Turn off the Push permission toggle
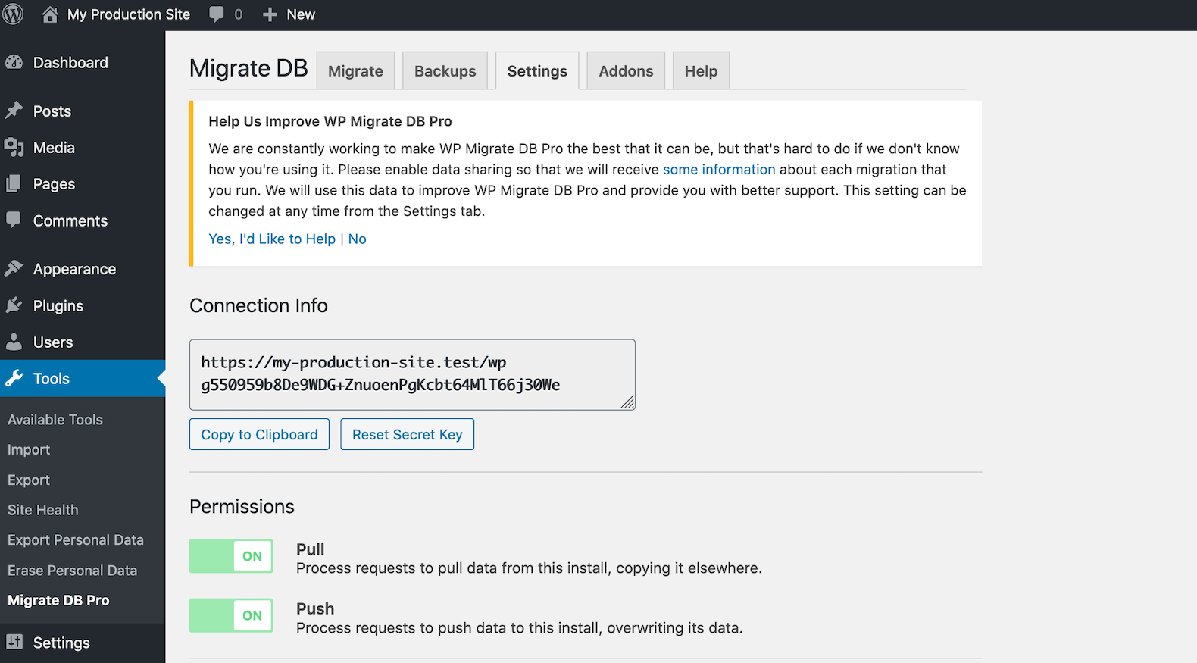Viewport: 1197px width, 663px height. pyautogui.click(x=231, y=615)
